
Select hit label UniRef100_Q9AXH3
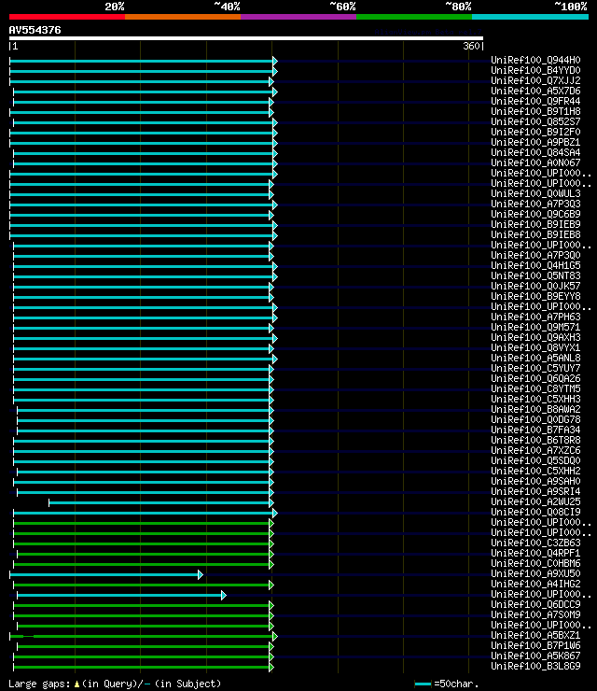(x=535, y=337)
